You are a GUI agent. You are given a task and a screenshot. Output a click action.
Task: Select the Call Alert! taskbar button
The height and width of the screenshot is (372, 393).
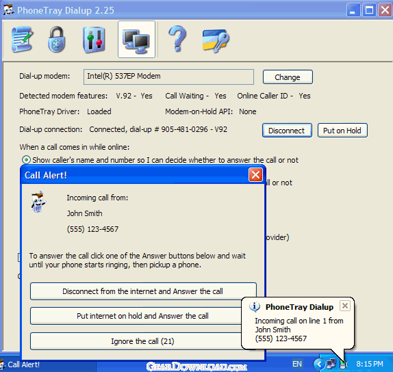click(x=48, y=364)
